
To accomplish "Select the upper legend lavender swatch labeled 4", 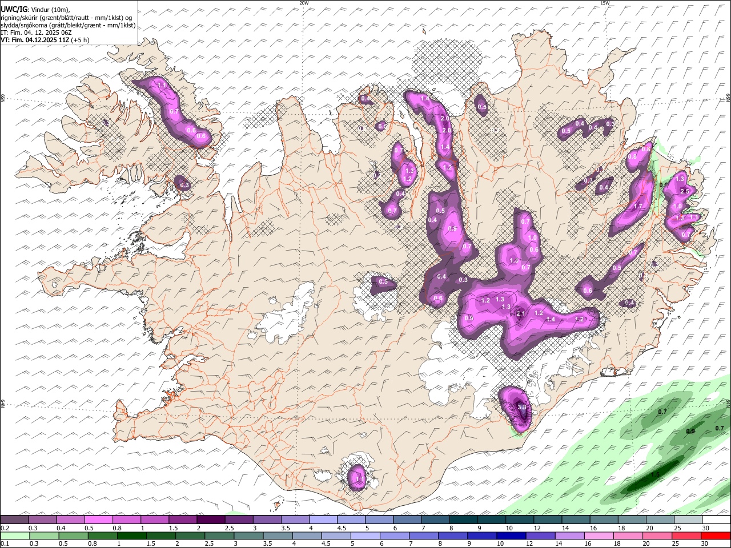I will [x=323, y=519].
